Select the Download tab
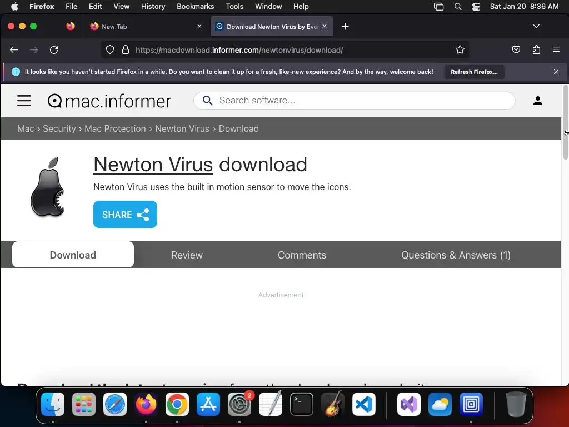This screenshot has height=427, width=569. click(x=73, y=255)
